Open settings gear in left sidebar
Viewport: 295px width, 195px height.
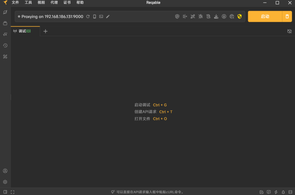(5, 182)
